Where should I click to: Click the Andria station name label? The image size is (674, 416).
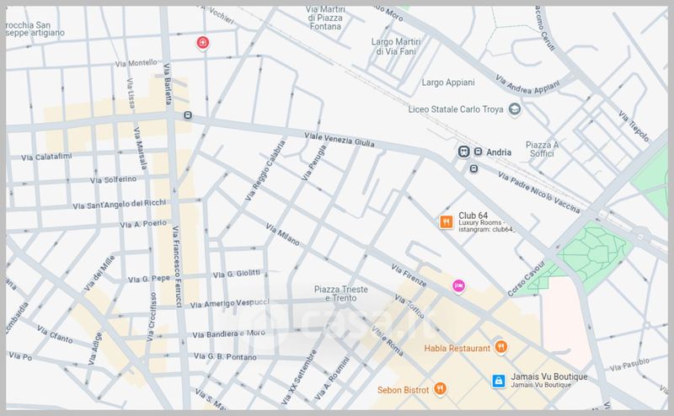click(x=487, y=152)
